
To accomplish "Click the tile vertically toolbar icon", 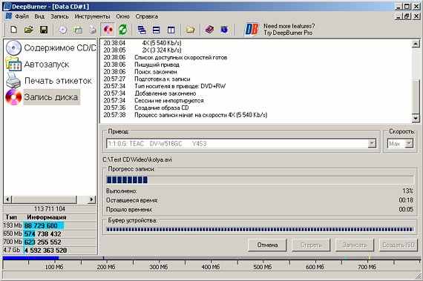I will click(x=171, y=30).
